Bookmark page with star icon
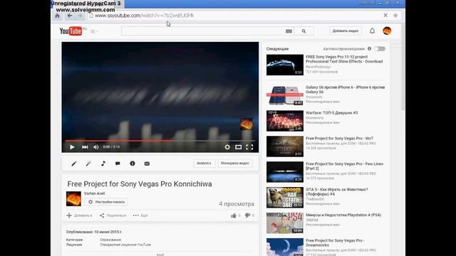The width and height of the screenshot is (456, 256). tap(395, 16)
